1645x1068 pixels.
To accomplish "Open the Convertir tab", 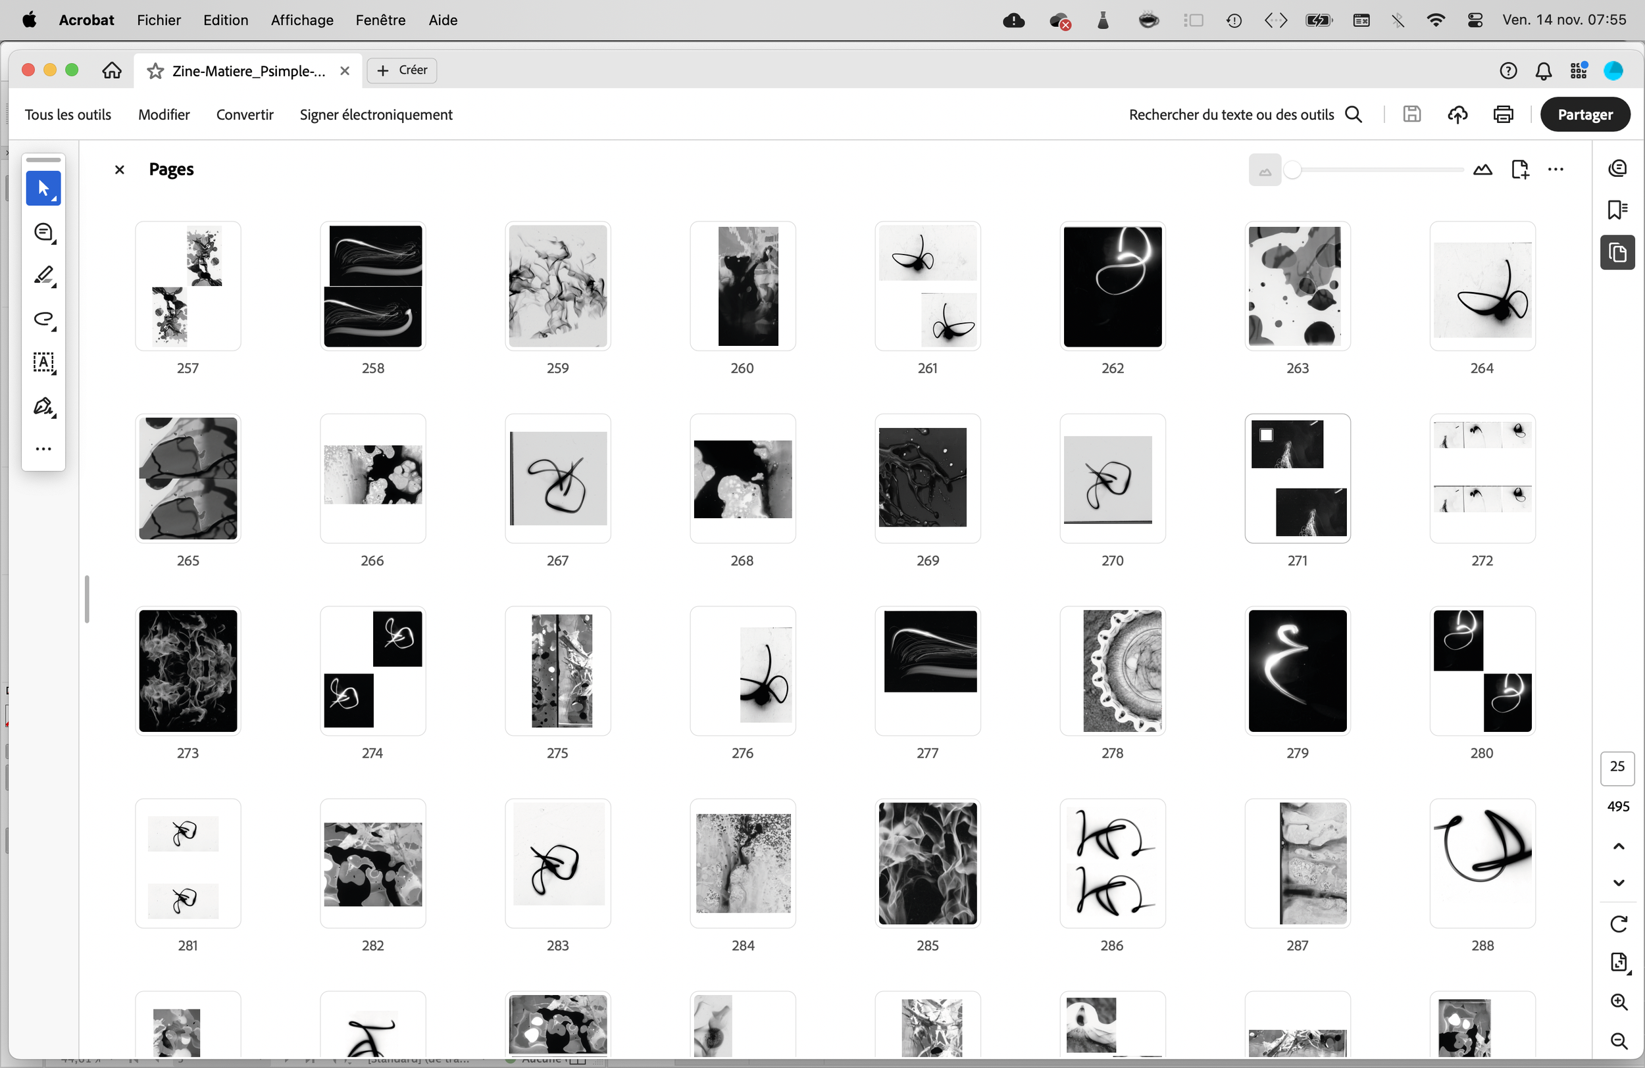I will (x=245, y=114).
